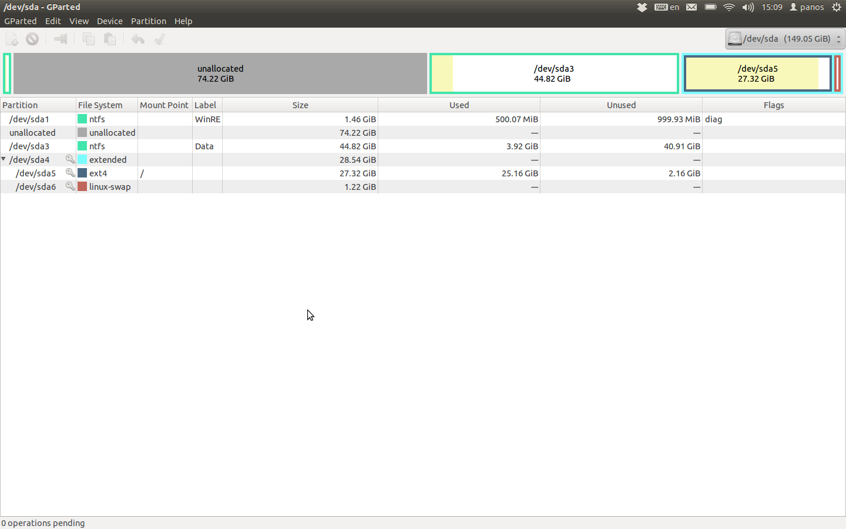
Task: Open the Dropbox tray icon
Action: pos(642,7)
